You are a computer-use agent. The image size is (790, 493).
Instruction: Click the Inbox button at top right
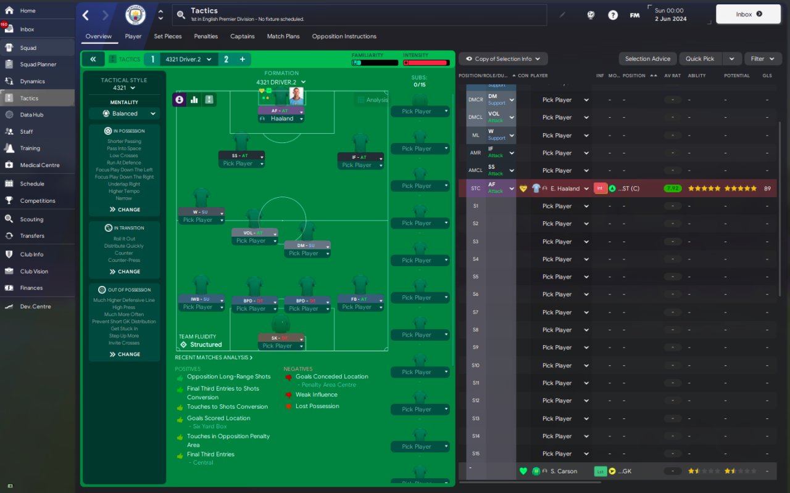tap(749, 14)
